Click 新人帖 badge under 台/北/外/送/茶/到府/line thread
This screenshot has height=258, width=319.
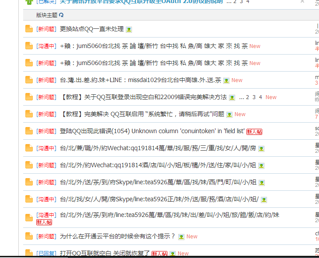pos(44,222)
